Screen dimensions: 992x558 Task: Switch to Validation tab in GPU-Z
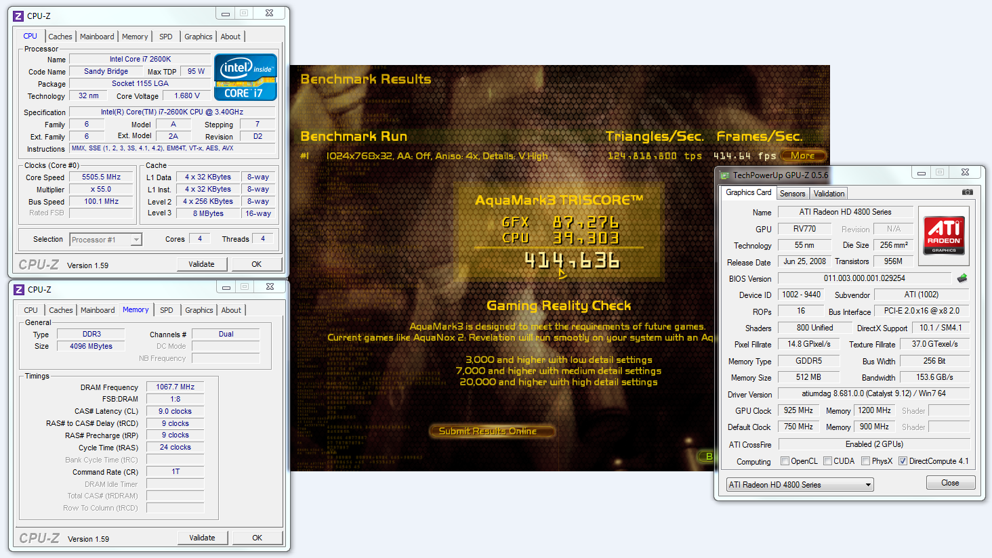point(829,194)
